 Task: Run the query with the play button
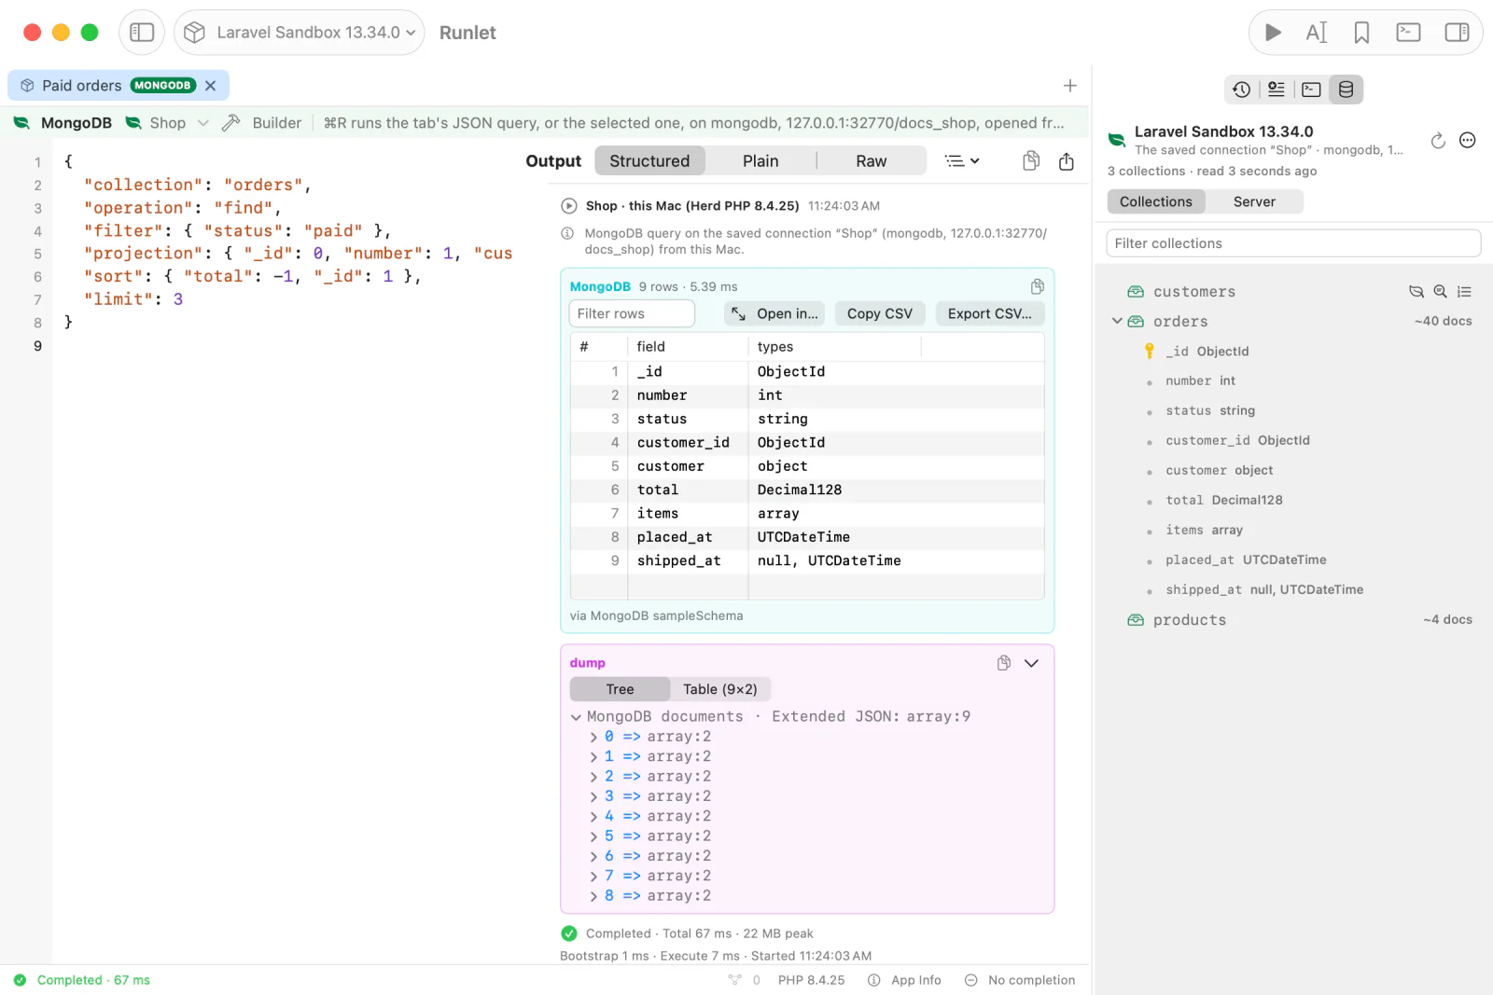(1273, 33)
